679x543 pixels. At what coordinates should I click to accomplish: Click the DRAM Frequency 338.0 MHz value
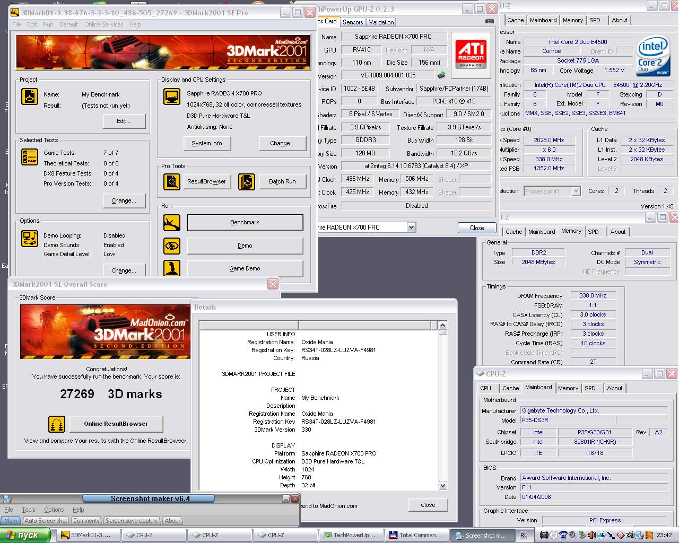pyautogui.click(x=593, y=295)
